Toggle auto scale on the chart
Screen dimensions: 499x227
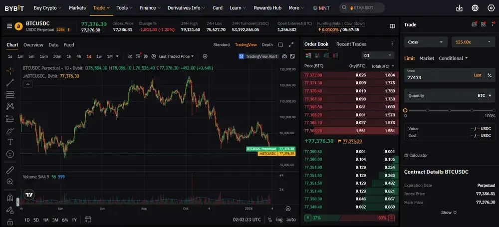pos(291,220)
